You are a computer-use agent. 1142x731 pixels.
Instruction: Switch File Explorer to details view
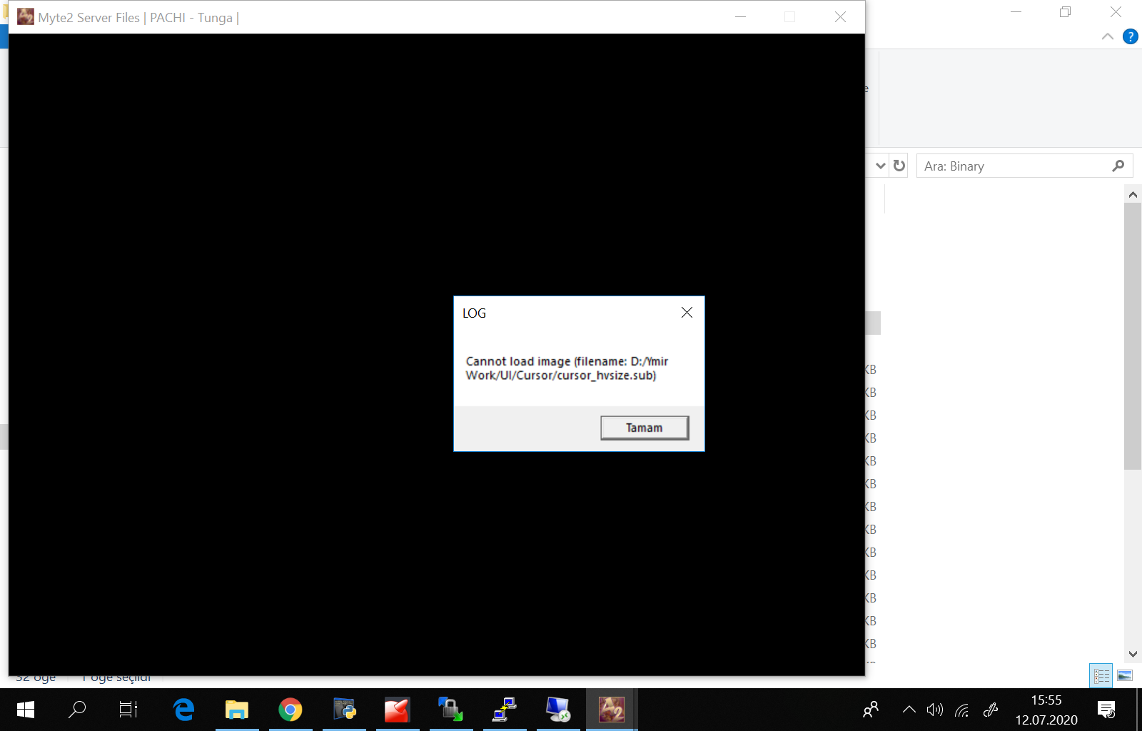1101,675
